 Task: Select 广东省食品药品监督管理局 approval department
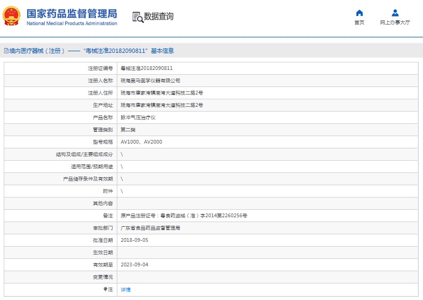pyautogui.click(x=150, y=228)
